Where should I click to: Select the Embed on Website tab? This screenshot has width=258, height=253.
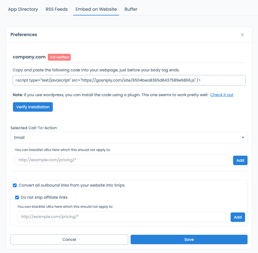click(96, 9)
